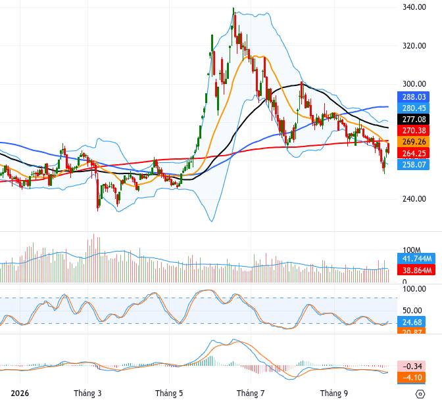Screen dimensions: 442x402
Task: Select the 269.26 orange price label
Action: tap(413, 142)
